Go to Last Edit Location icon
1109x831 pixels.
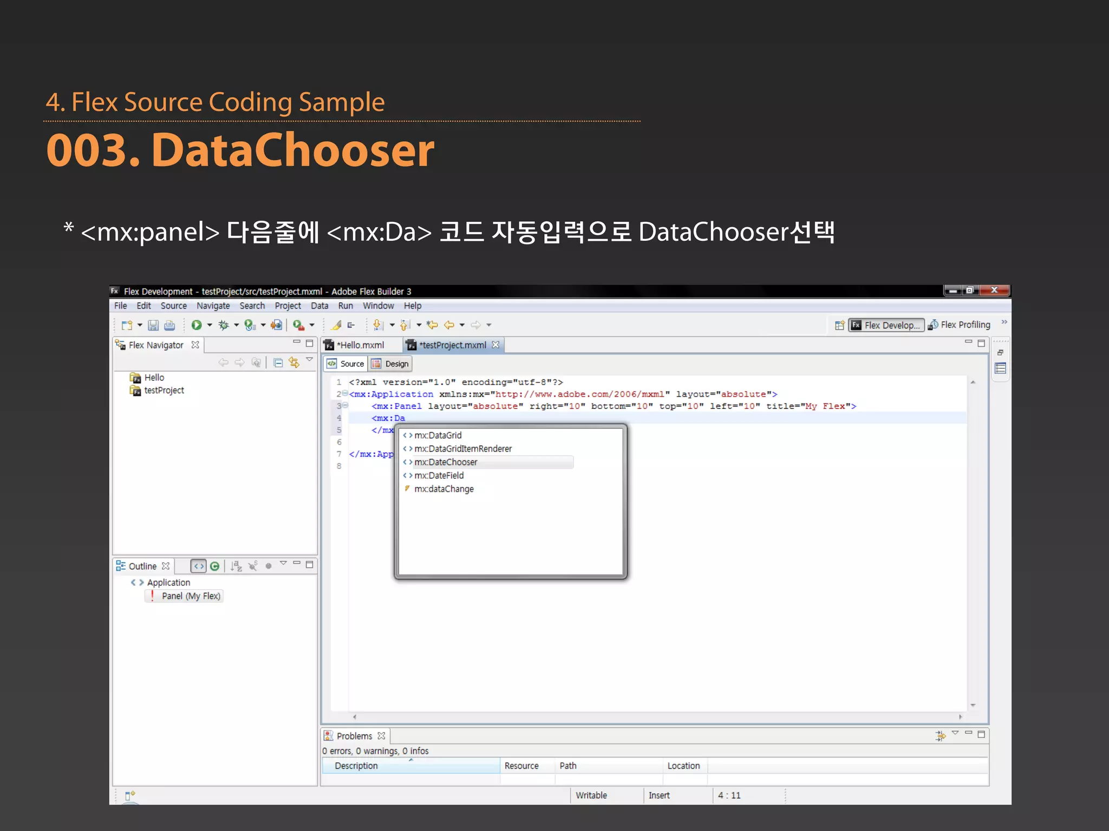432,325
